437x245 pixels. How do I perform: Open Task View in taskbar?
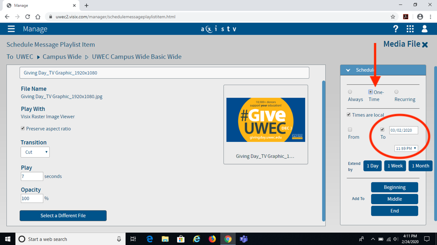point(133,239)
